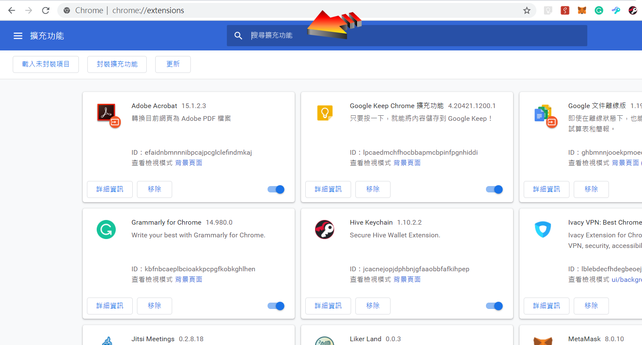Switch off the Hive Keychain extension

[x=494, y=306]
